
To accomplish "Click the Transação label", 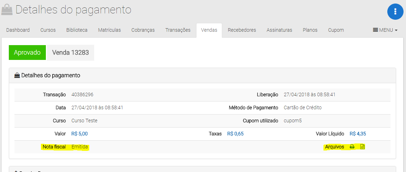I will (54, 95).
